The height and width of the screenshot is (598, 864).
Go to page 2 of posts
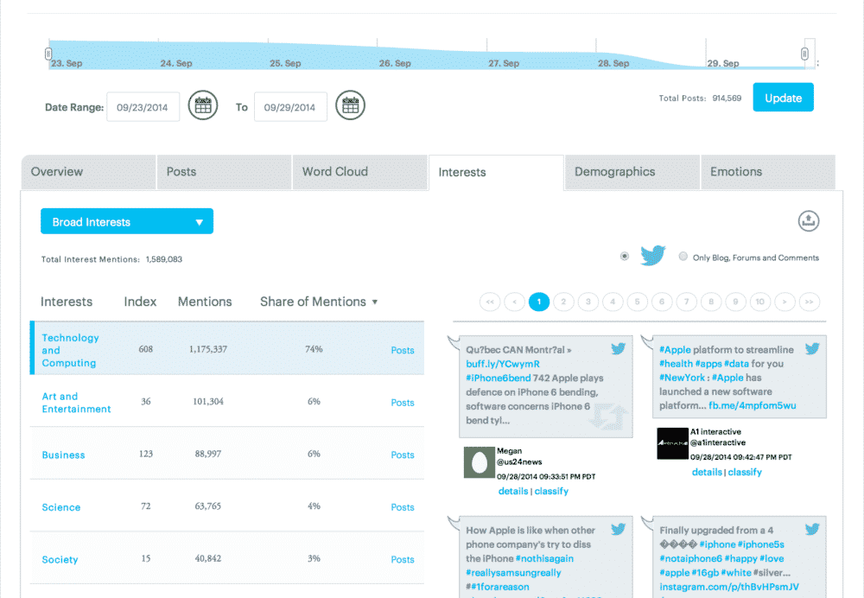(563, 302)
